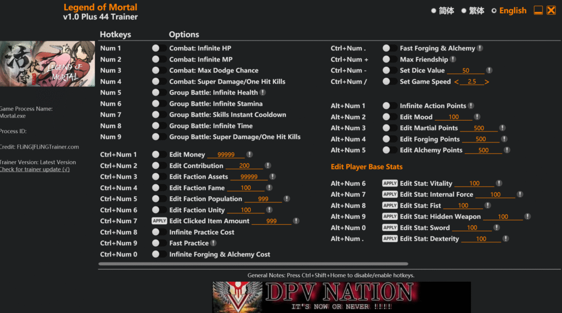This screenshot has height=313, width=562.
Task: Click info icon next to Fast Practice
Action: click(x=213, y=243)
